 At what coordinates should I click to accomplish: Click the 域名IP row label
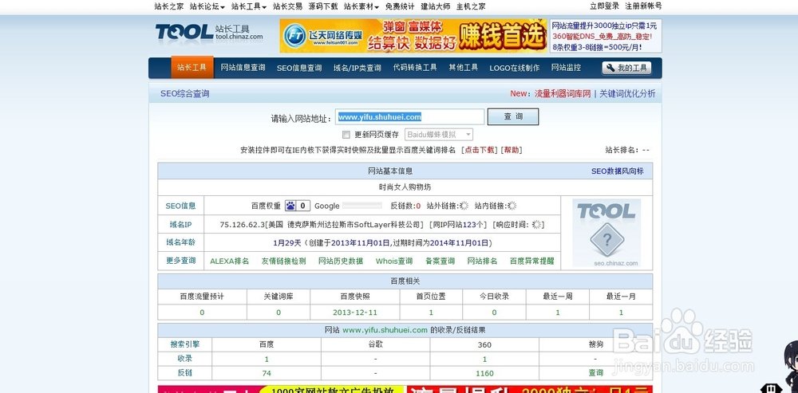(x=180, y=224)
